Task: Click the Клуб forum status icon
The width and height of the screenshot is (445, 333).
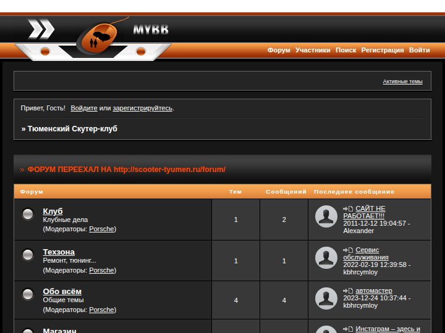Action: pyautogui.click(x=28, y=214)
